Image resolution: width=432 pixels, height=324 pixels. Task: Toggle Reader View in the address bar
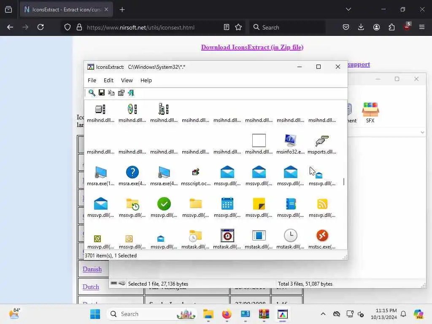pyautogui.click(x=226, y=27)
